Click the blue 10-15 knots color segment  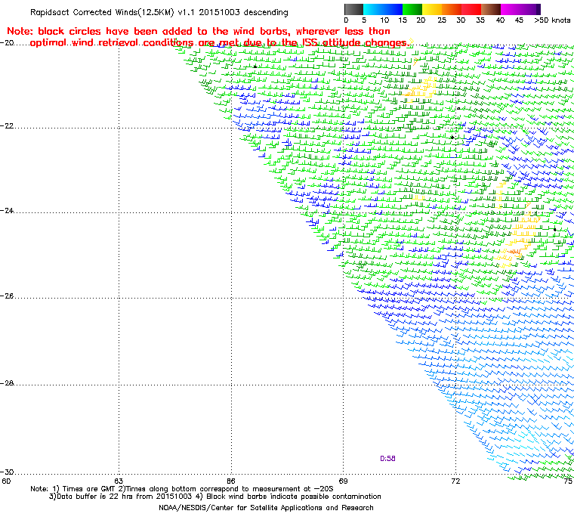tap(393, 9)
